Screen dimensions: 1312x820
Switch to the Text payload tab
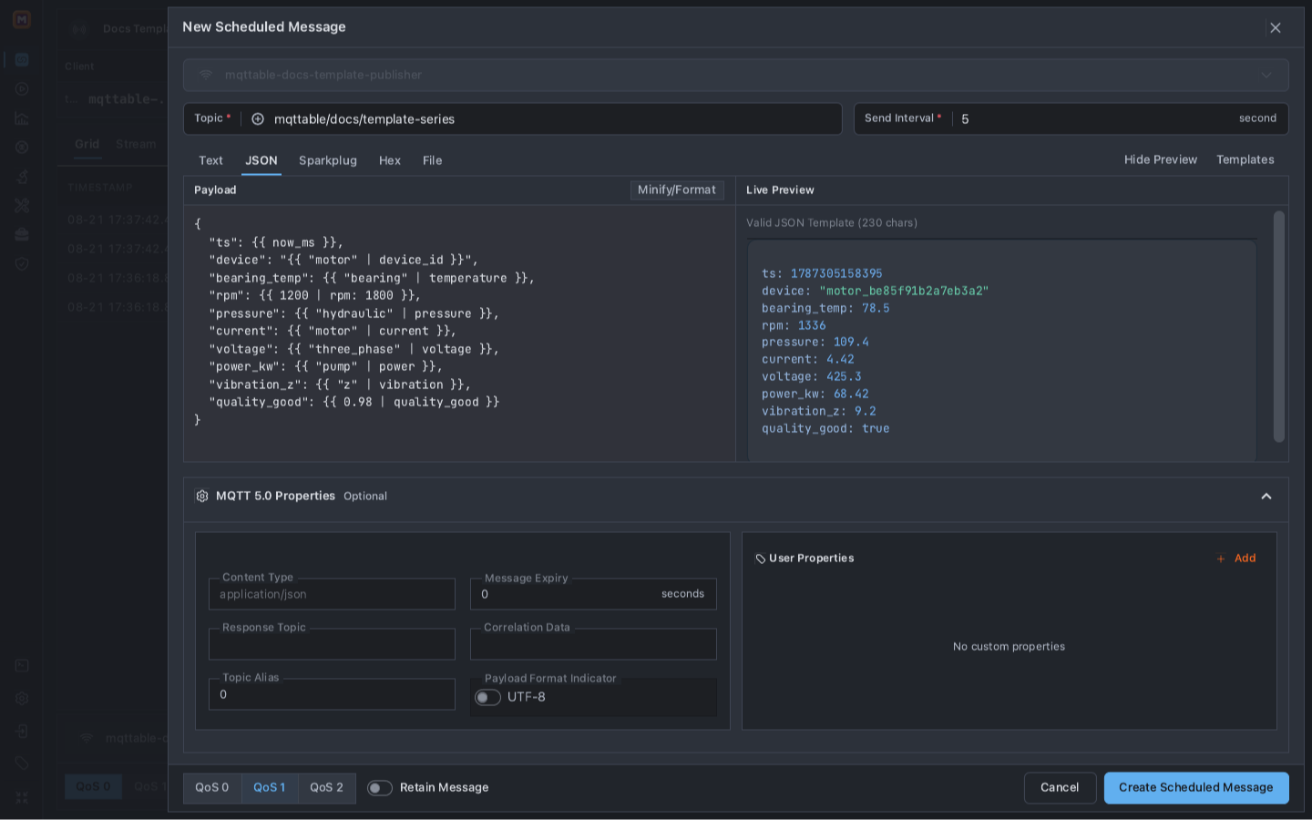click(210, 160)
